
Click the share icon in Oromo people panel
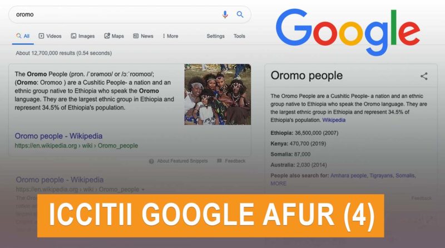tap(424, 76)
